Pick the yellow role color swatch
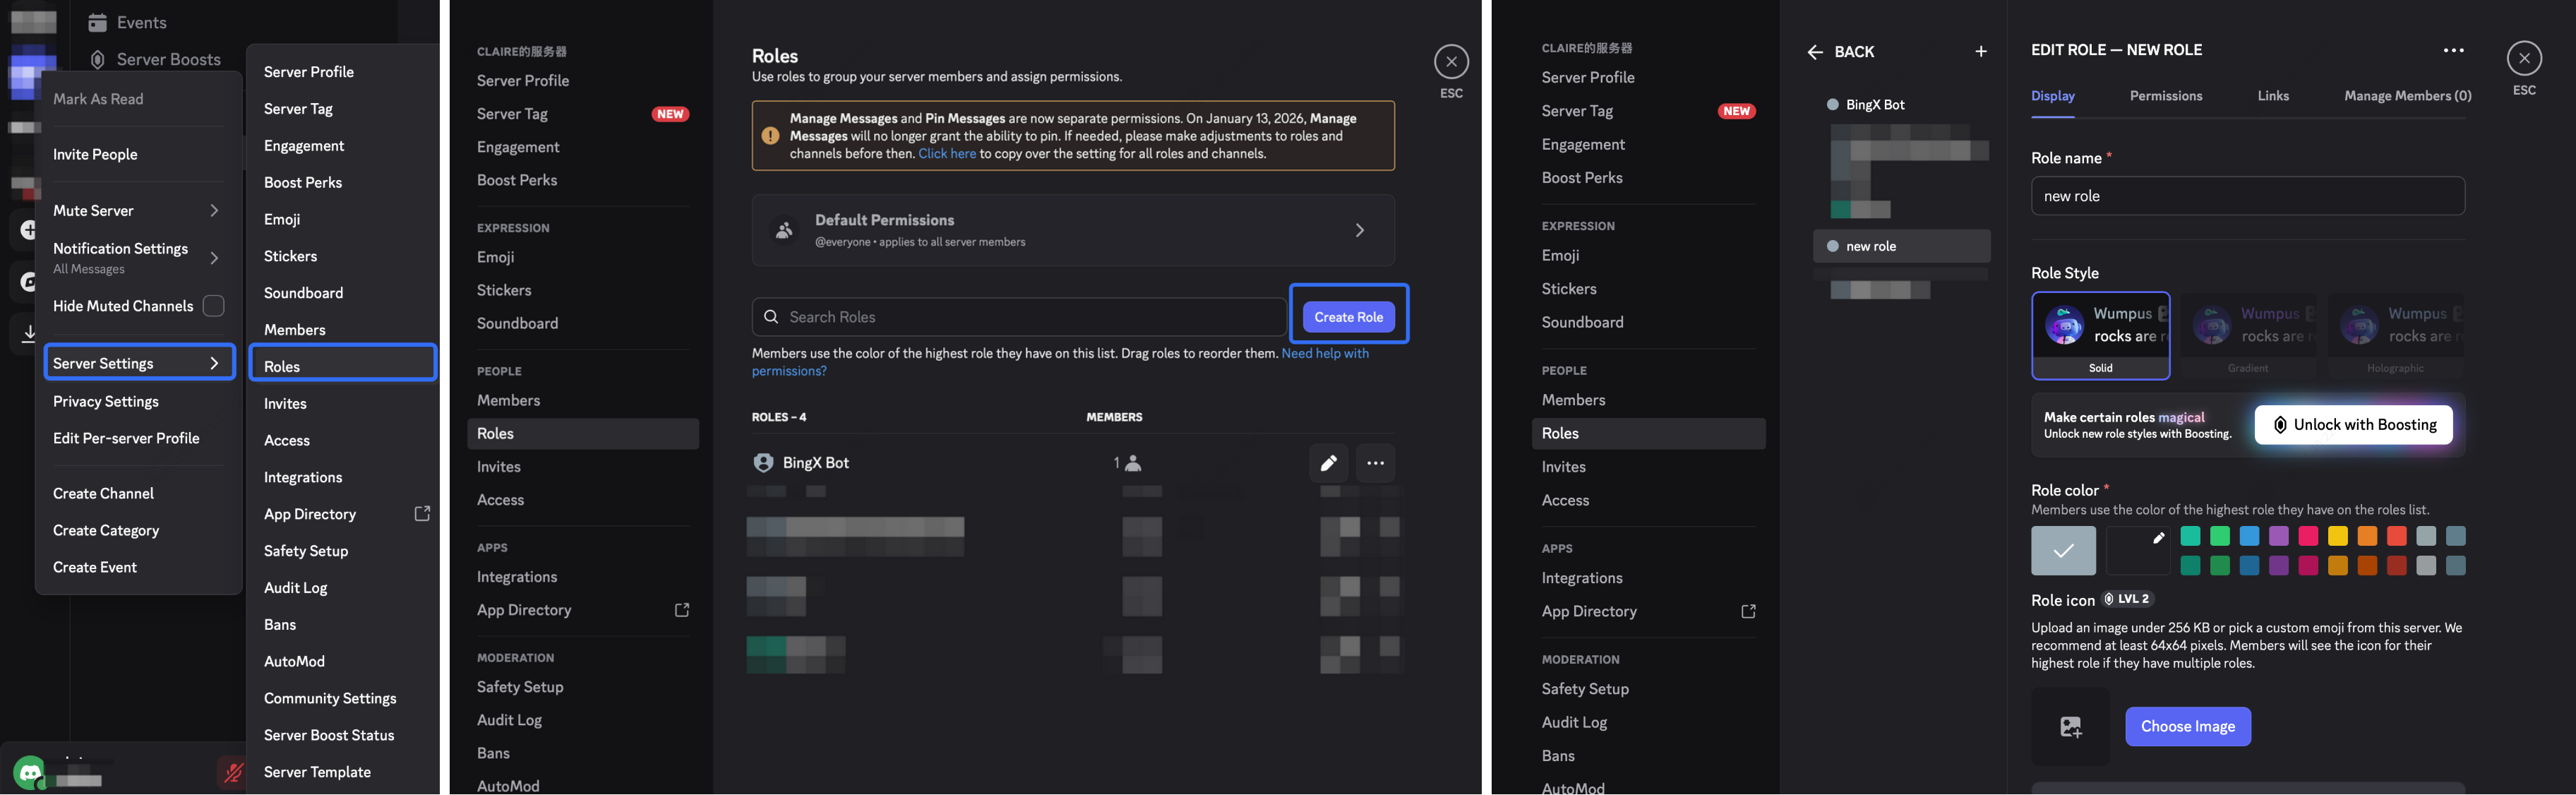 pyautogui.click(x=2337, y=536)
